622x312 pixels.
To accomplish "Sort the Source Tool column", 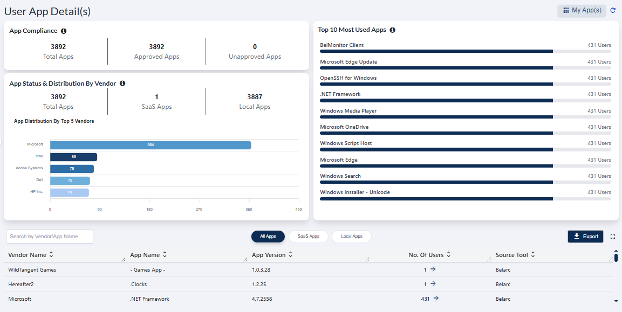I will coord(532,254).
